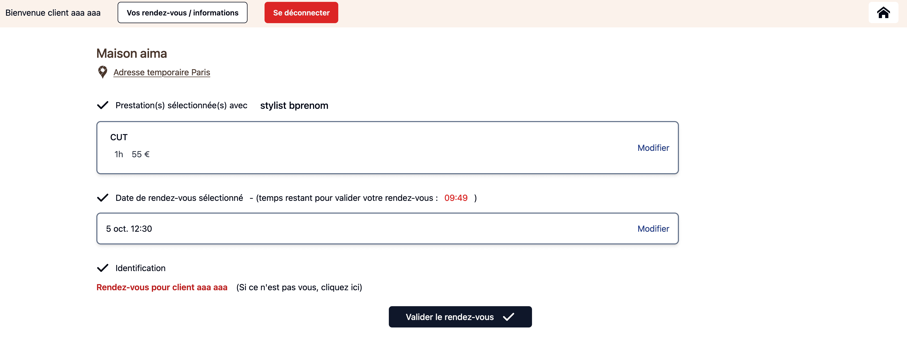Viewport: 907px width, 357px height.
Task: Click the 5 oct. 12:30 date text
Action: (x=129, y=229)
